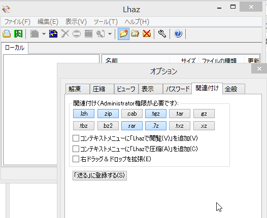Click the round gray circle toolbar icon
Screen dimensions: 267x218
[77, 33]
